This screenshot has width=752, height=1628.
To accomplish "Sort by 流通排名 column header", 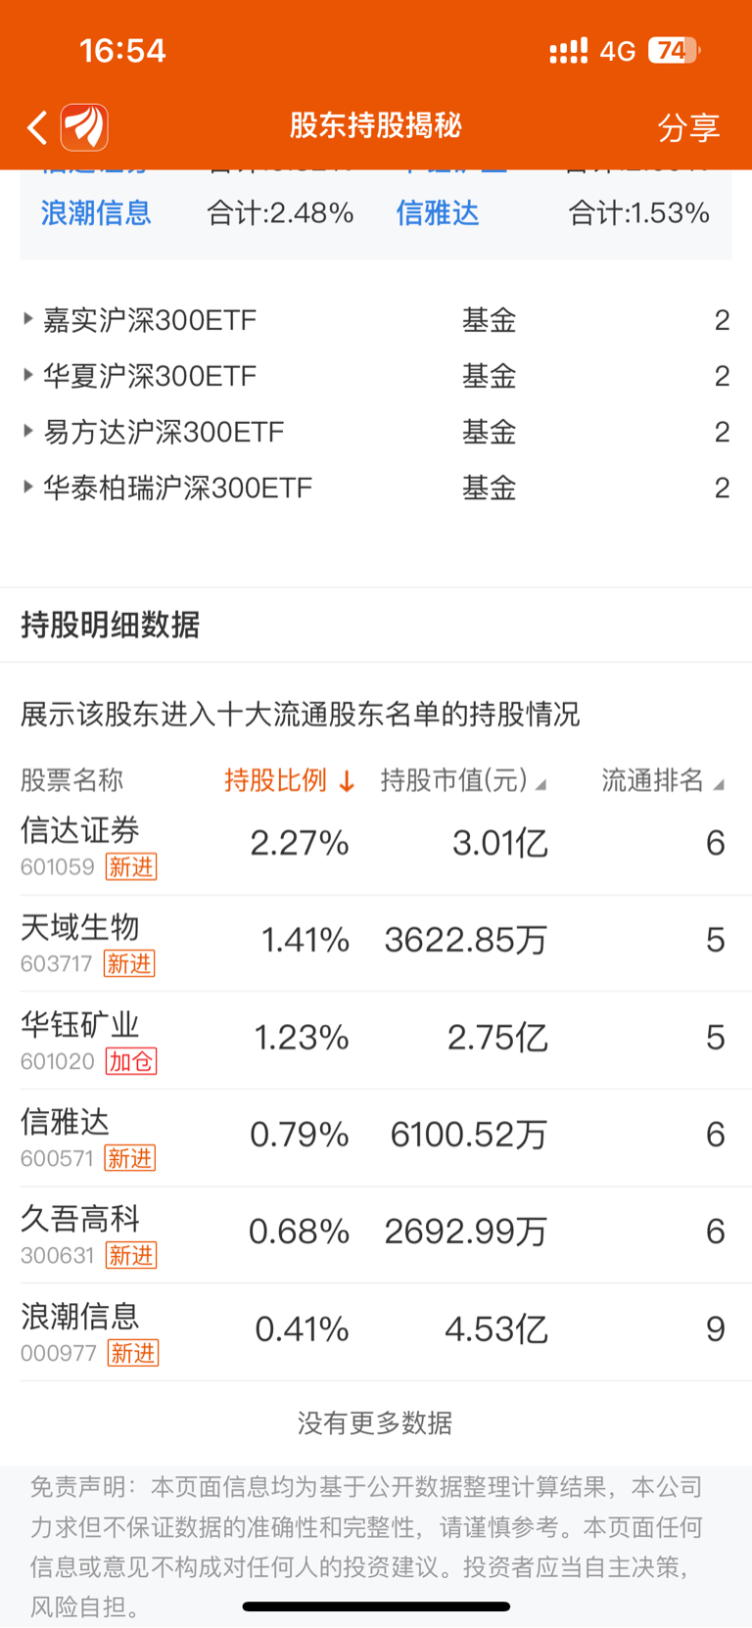I will [663, 780].
